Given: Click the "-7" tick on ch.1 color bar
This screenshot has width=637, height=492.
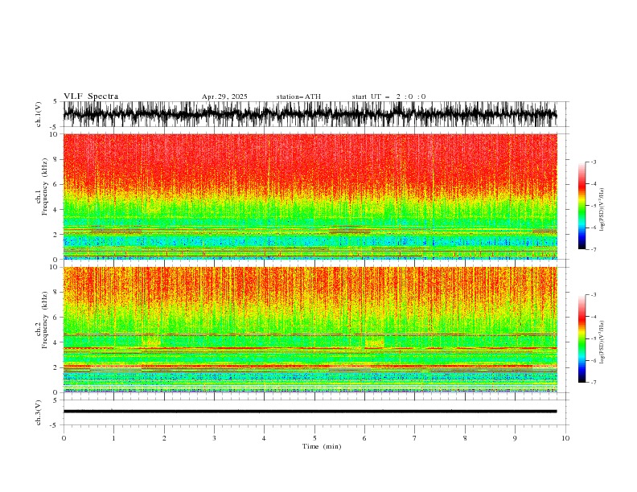Looking at the screenshot, I should 594,249.
